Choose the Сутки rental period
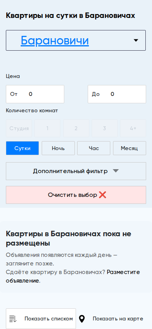This screenshot has height=329, width=152. (23, 148)
